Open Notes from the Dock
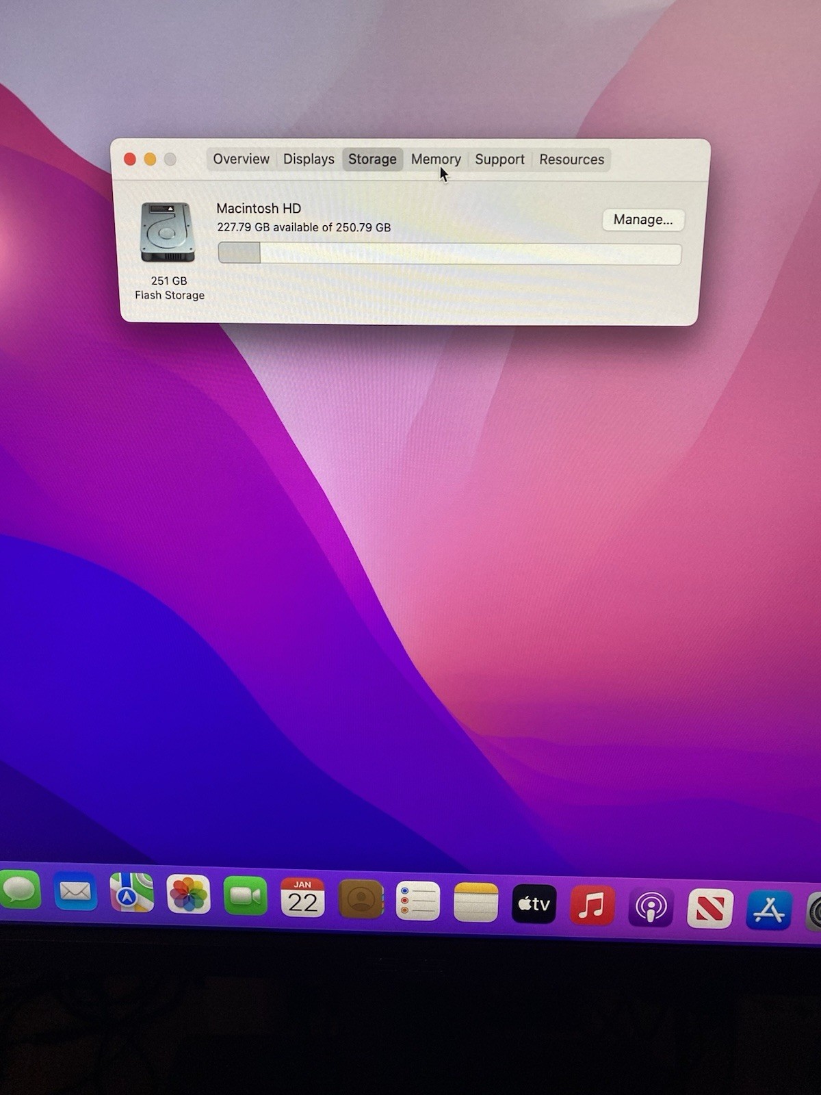 point(475,902)
